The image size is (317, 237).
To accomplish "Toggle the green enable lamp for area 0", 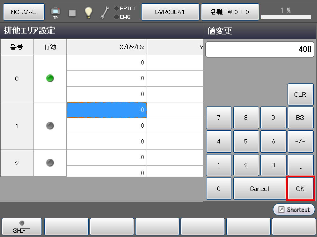I will tap(50, 78).
